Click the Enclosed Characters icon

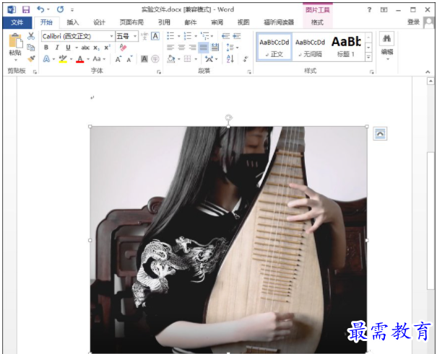click(x=155, y=59)
